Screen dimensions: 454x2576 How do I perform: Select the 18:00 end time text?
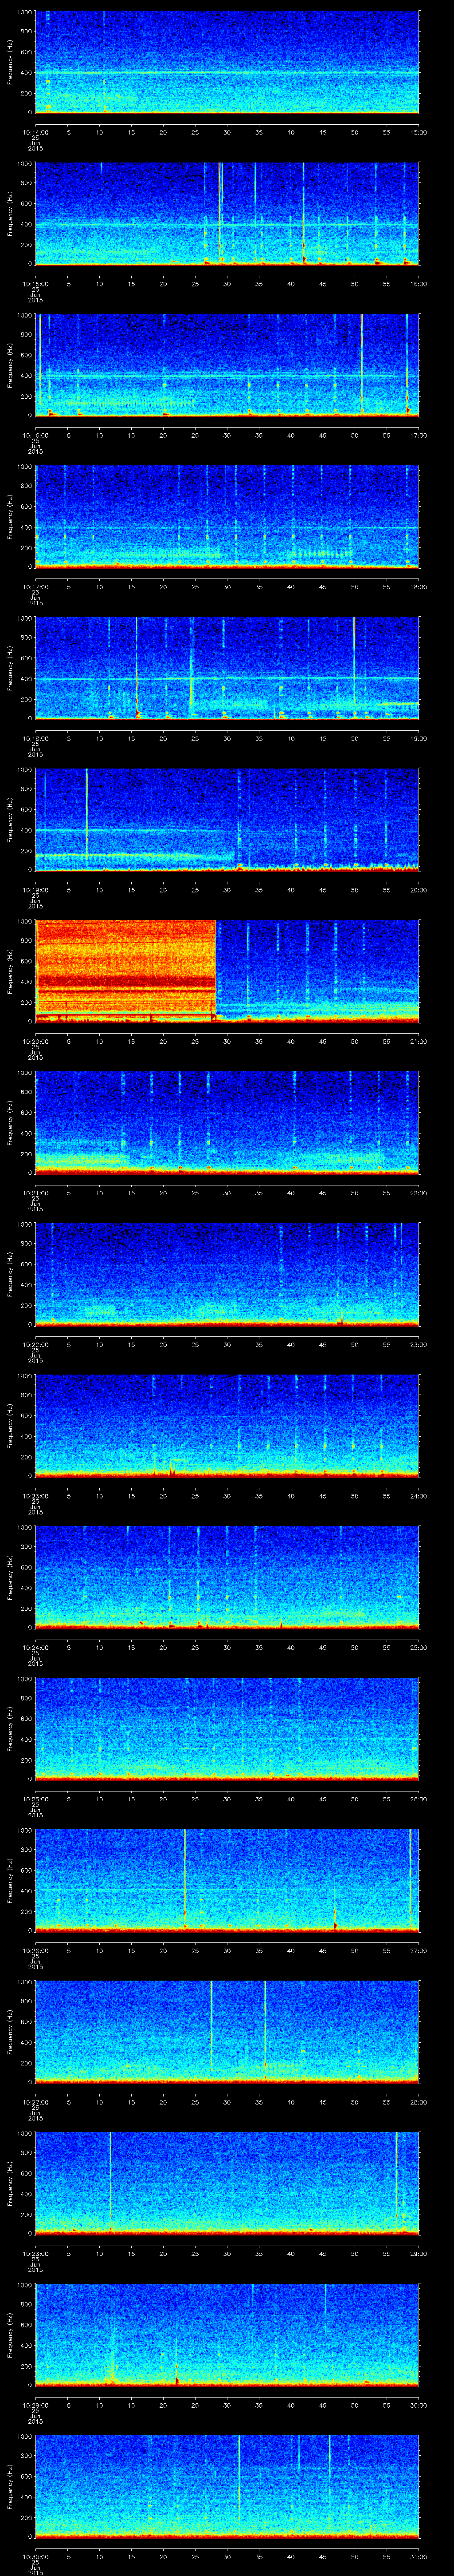(x=418, y=587)
